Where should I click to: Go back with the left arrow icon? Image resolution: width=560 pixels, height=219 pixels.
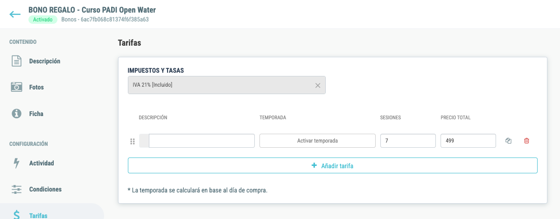pos(15,14)
